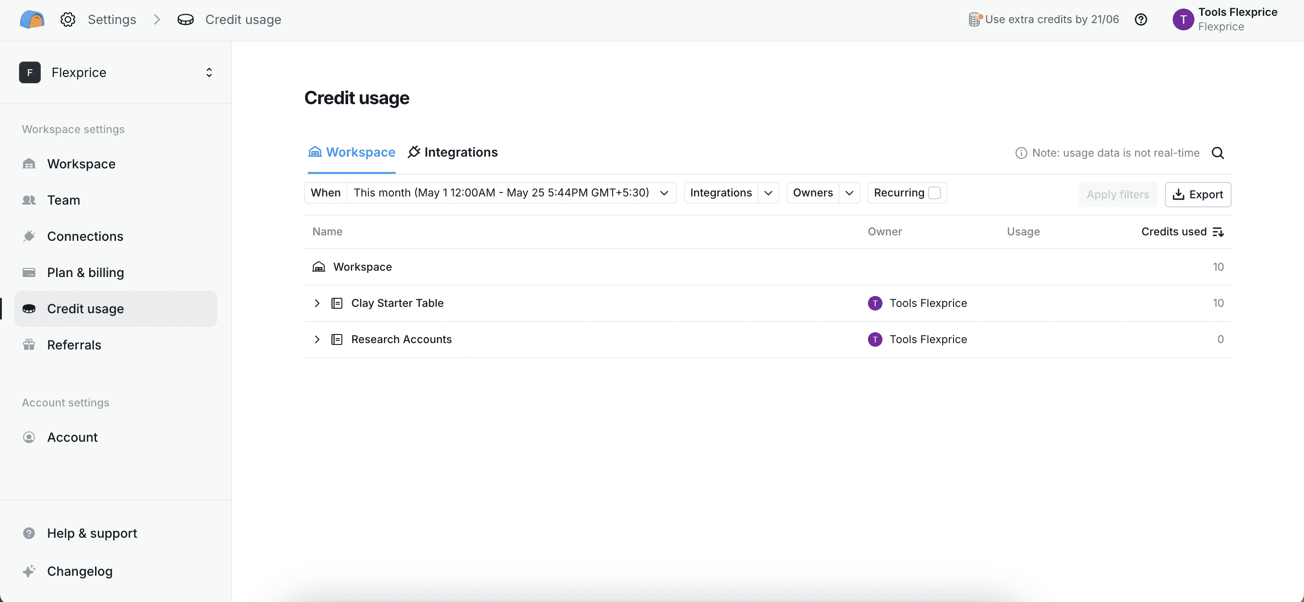Image resolution: width=1304 pixels, height=602 pixels.
Task: Open the workspace switcher chevrons
Action: coord(209,72)
